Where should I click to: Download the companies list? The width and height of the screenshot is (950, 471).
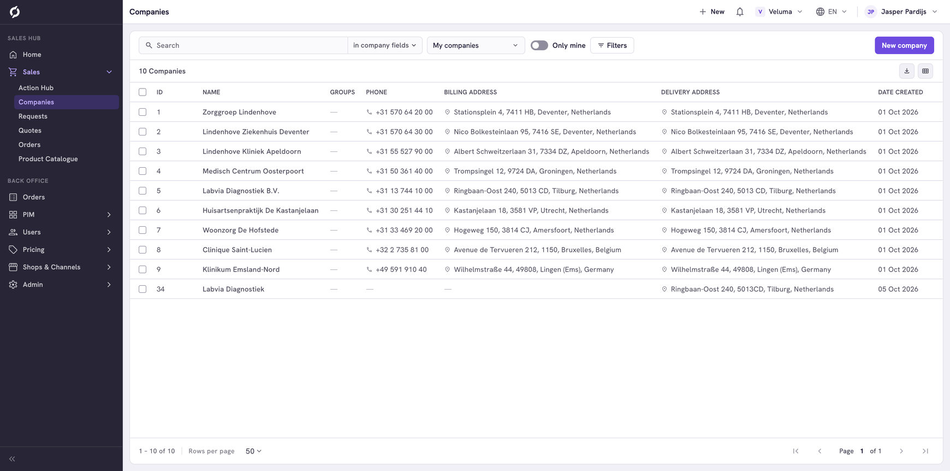coord(907,71)
